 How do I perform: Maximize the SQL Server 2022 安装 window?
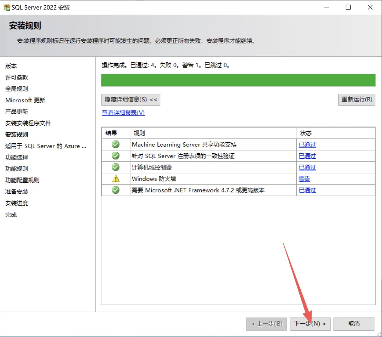[348, 7]
